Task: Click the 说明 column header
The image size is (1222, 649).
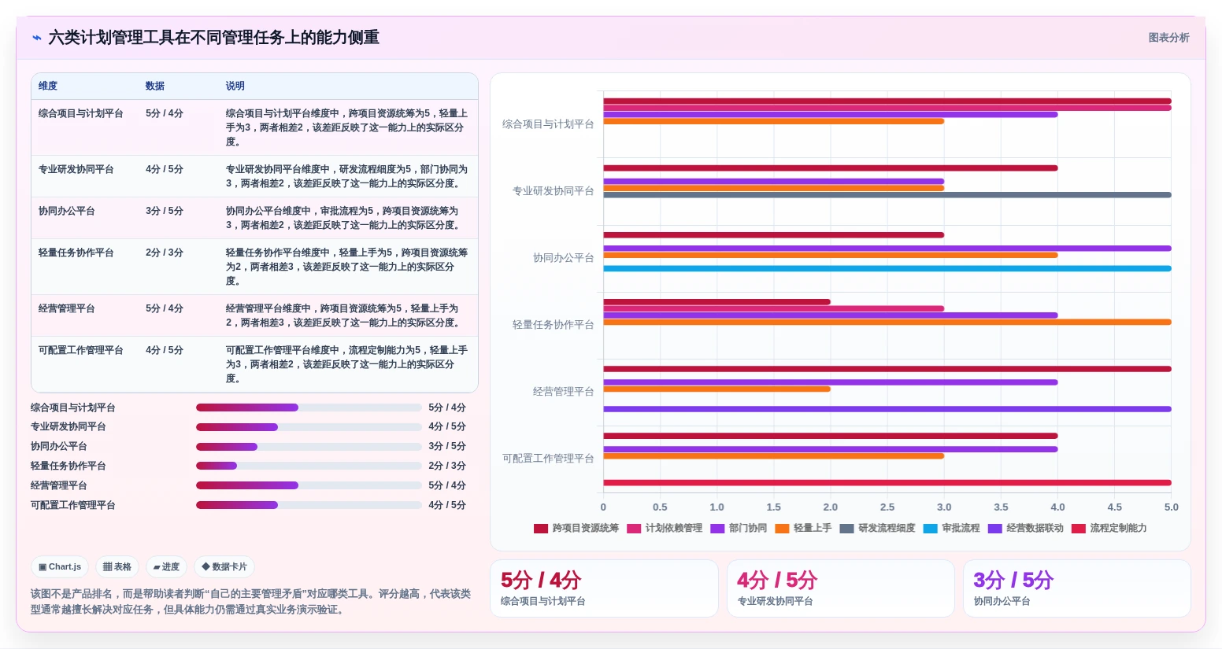Action: (x=235, y=86)
